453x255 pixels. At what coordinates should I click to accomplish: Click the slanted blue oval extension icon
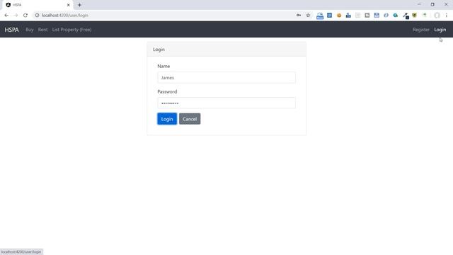(x=386, y=16)
